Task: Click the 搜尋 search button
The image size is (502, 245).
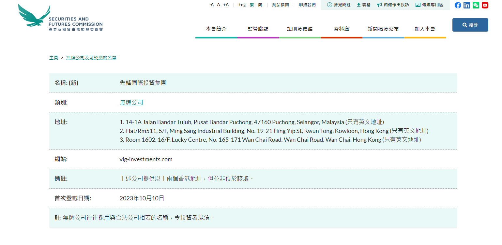Action: point(470,25)
